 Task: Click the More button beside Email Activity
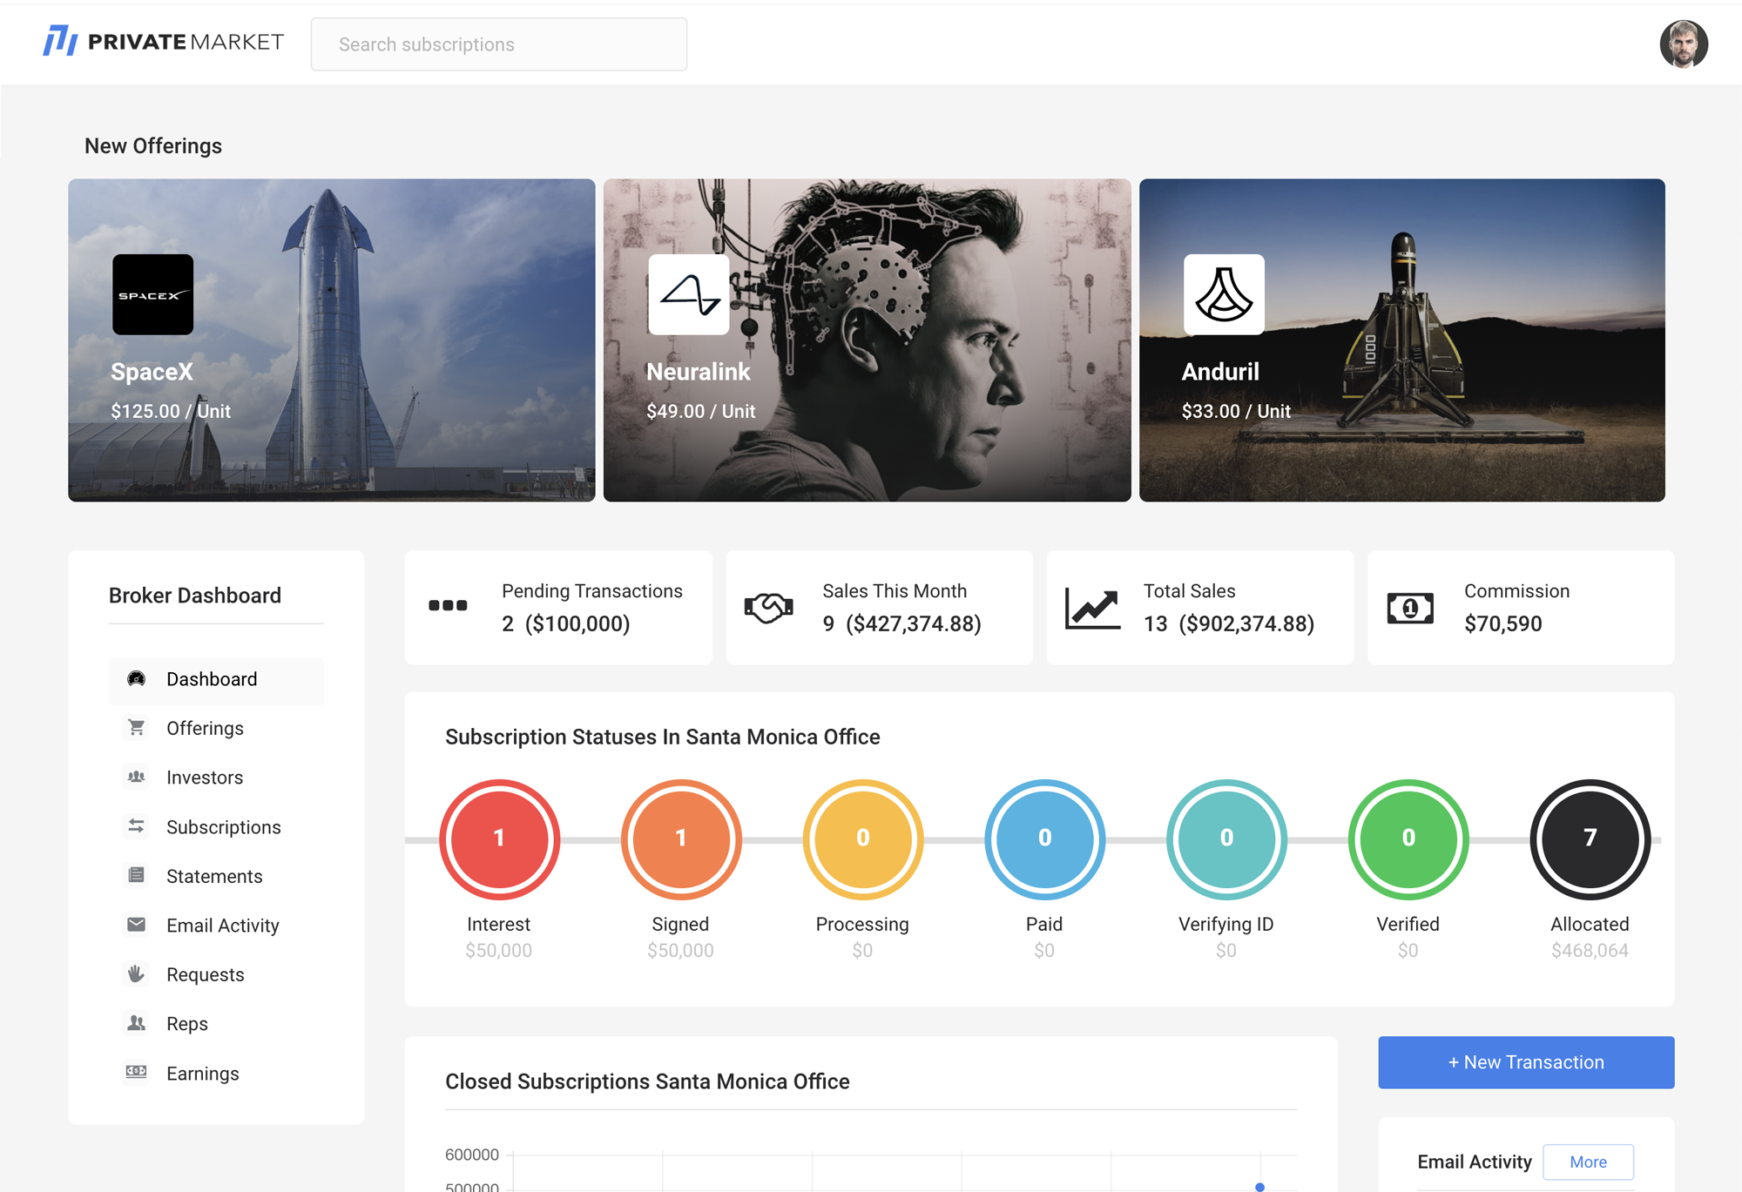click(x=1588, y=1162)
